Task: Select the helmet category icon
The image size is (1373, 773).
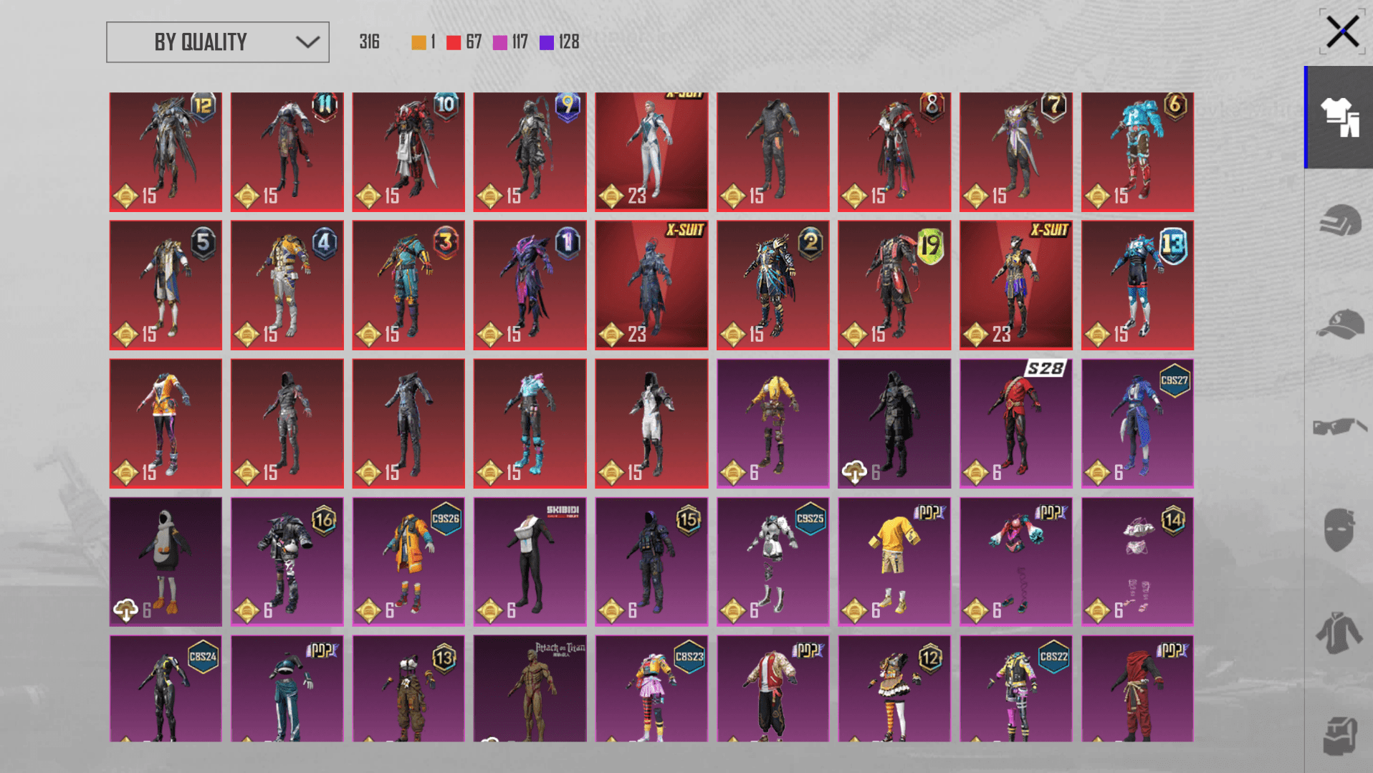Action: [1339, 221]
